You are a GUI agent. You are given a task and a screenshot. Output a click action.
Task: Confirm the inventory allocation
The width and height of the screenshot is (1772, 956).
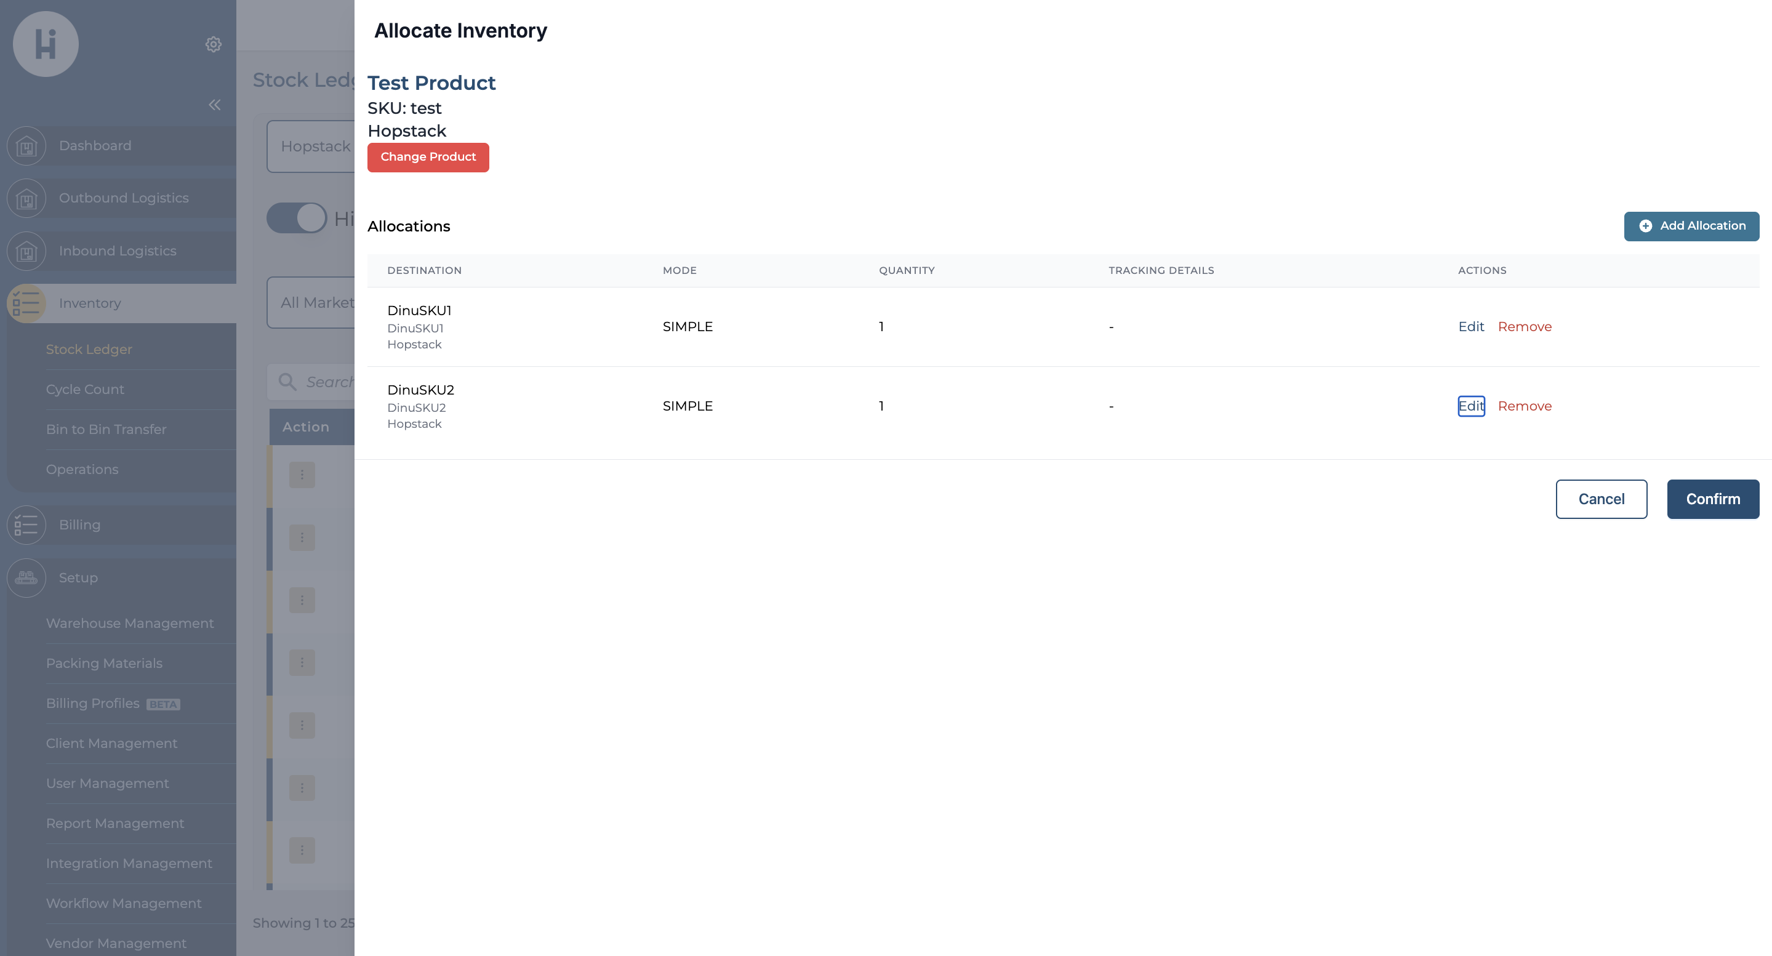(1712, 499)
